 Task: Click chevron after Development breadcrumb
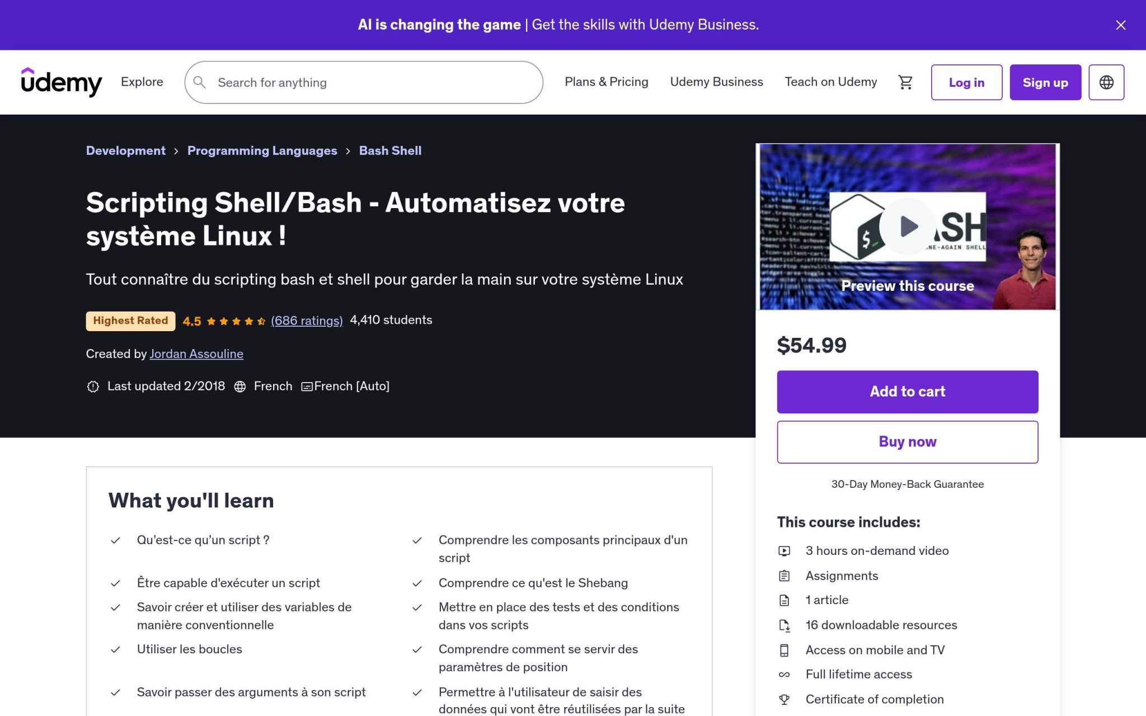(176, 151)
